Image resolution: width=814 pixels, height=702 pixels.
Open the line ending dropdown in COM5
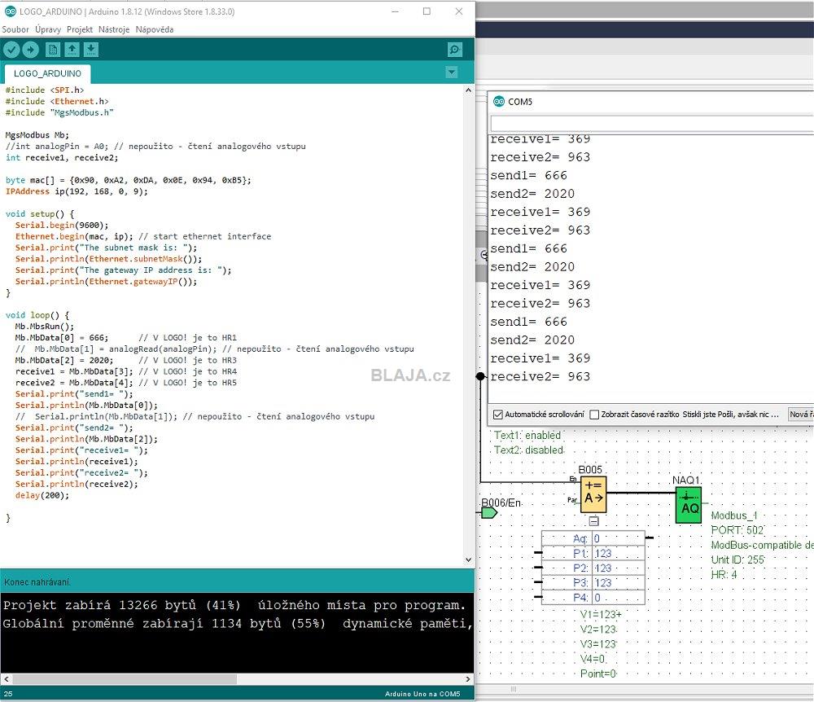tap(801, 415)
